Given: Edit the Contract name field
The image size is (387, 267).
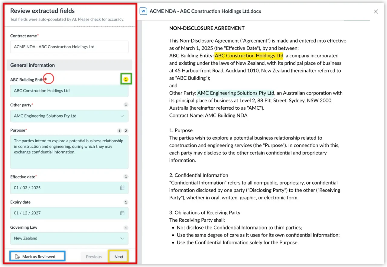Looking at the screenshot, I should [69, 47].
